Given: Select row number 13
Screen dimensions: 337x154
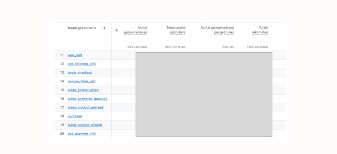Looking at the screenshot, I should (62, 73).
